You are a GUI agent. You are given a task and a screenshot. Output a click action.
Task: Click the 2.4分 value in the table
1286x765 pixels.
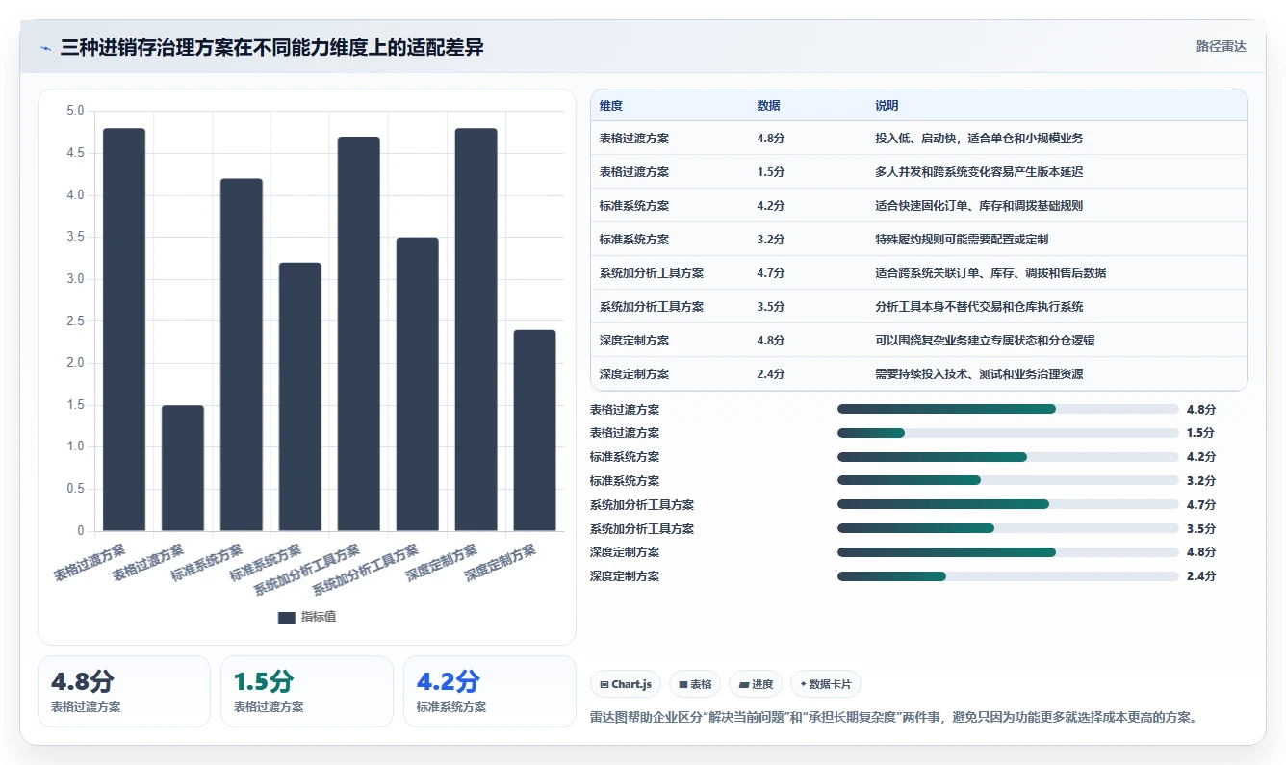(x=771, y=374)
